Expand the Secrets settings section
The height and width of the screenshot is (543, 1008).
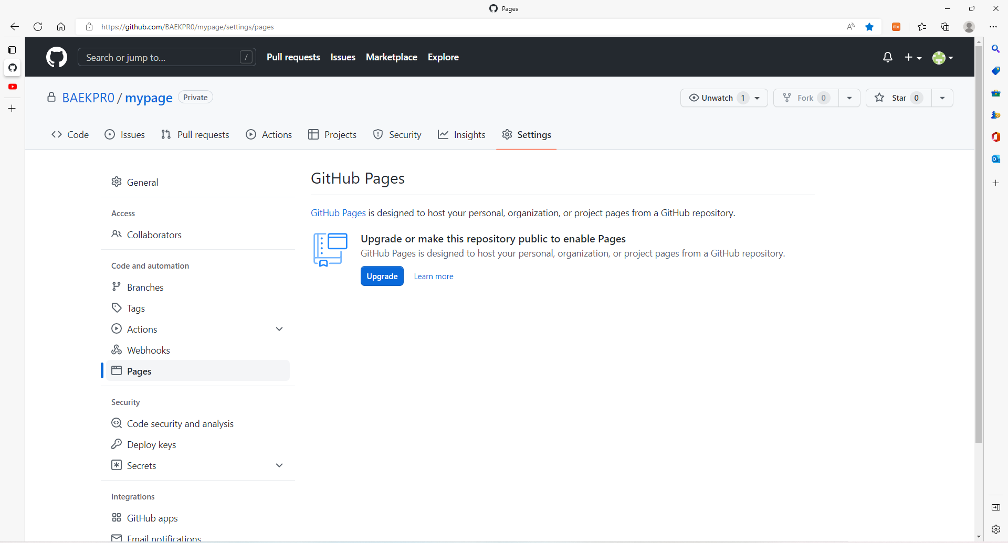coord(279,465)
